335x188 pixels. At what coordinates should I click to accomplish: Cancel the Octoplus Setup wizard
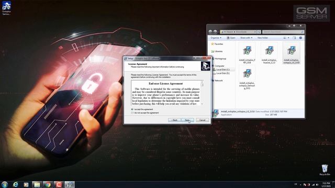pyautogui.click(x=203, y=120)
